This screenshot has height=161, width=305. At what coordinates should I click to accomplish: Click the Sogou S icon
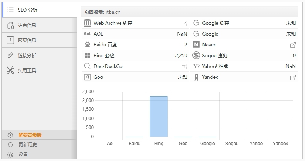click(196, 55)
